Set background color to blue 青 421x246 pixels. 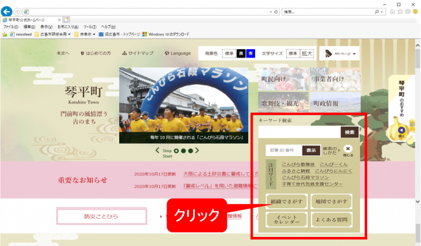(251, 54)
